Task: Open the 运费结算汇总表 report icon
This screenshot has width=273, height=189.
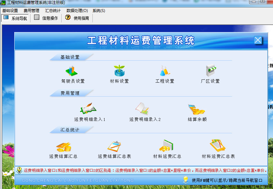Action: [x=114, y=147]
